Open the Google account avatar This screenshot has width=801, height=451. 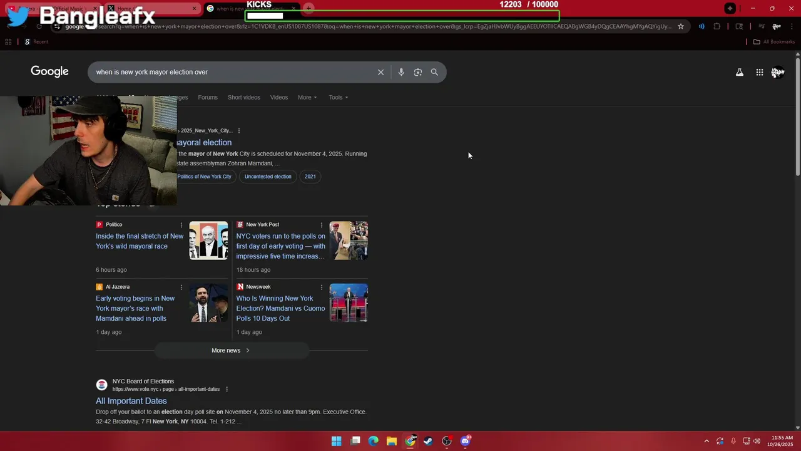[778, 72]
